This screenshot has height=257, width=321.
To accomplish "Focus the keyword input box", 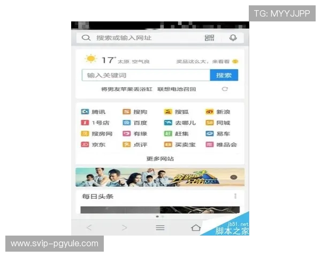I will pyautogui.click(x=146, y=75).
